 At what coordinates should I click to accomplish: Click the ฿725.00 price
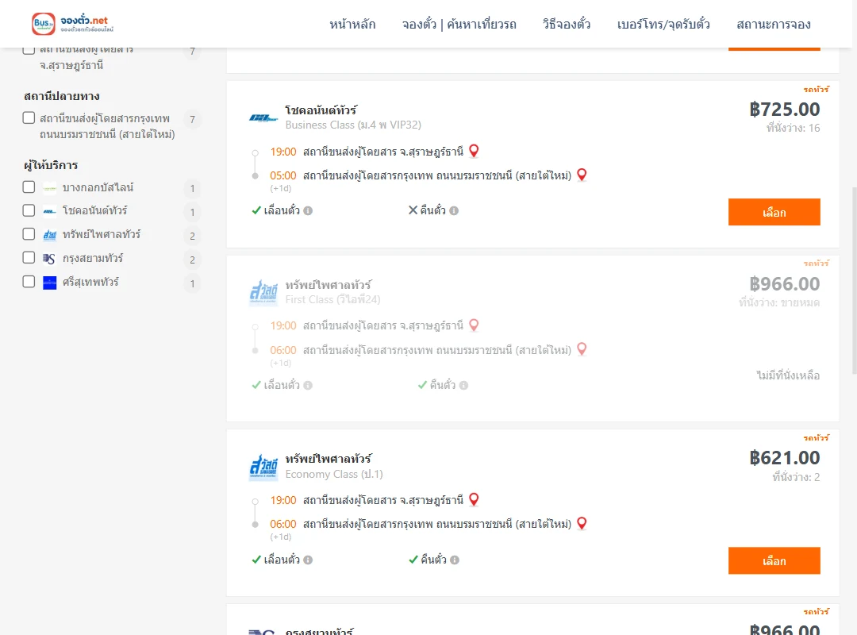[785, 110]
